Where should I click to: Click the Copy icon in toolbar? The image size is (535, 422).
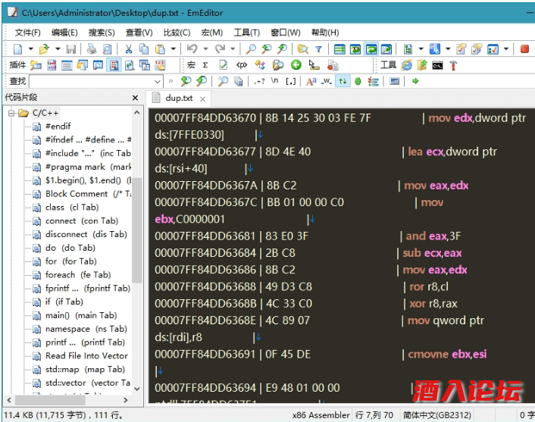click(144, 49)
